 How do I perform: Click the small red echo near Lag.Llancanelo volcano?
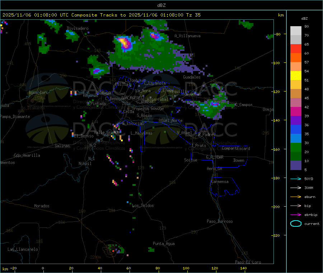pos(113,251)
